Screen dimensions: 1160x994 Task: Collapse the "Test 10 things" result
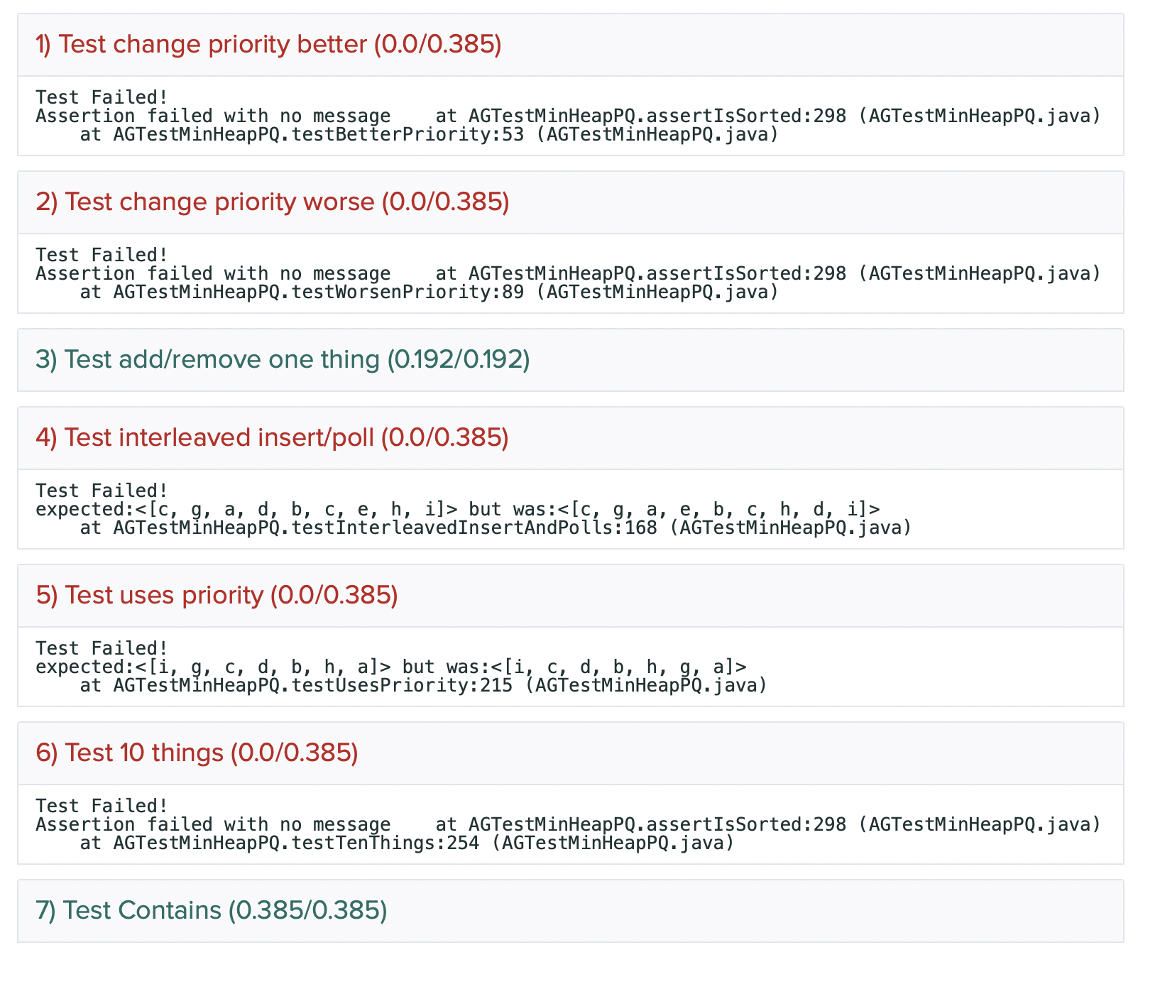point(197,753)
